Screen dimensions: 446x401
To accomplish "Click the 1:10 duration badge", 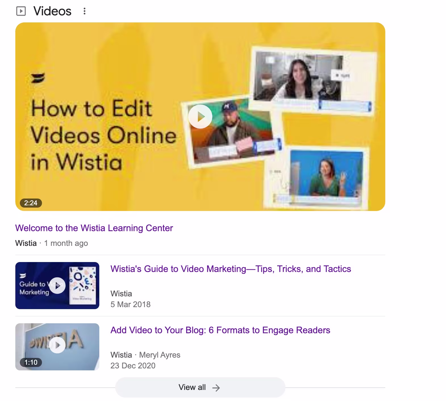I will point(31,362).
